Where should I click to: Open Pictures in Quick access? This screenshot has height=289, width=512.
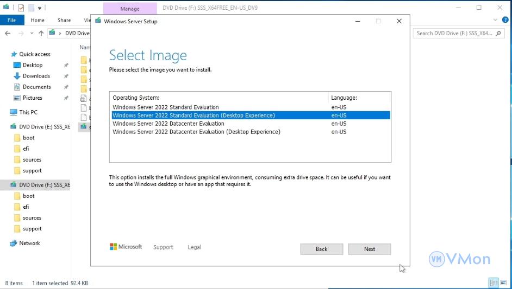[32, 98]
